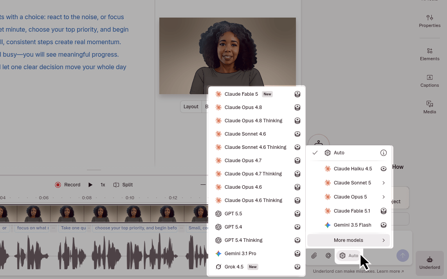Send the prompt with the arrow button
Viewport: 447px width, 279px height.
[402, 256]
